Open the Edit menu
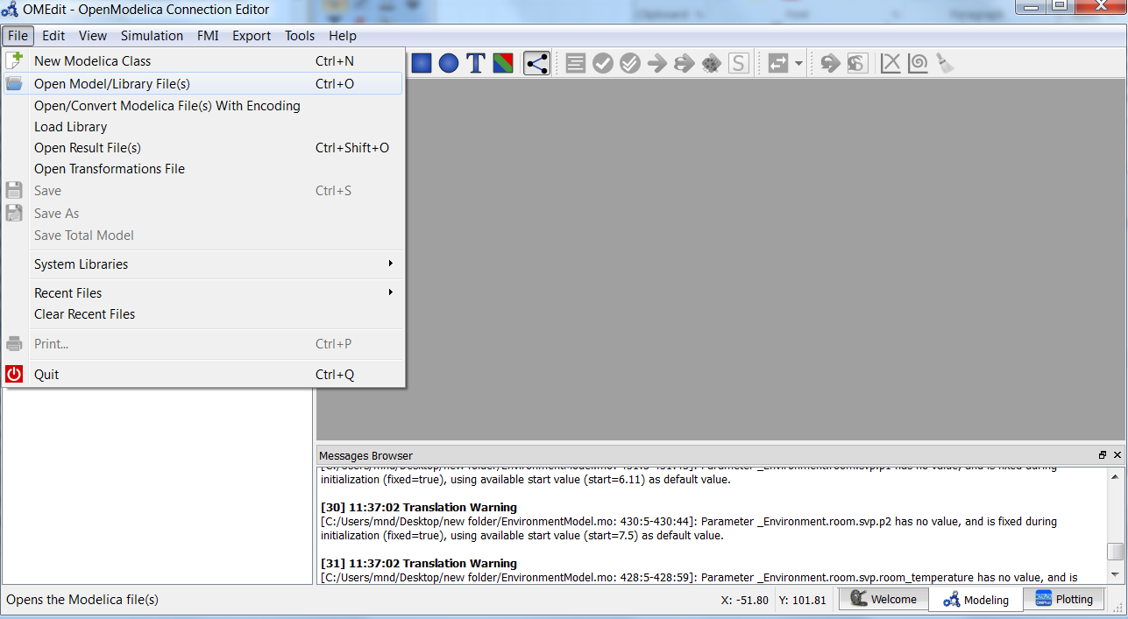 [x=53, y=36]
